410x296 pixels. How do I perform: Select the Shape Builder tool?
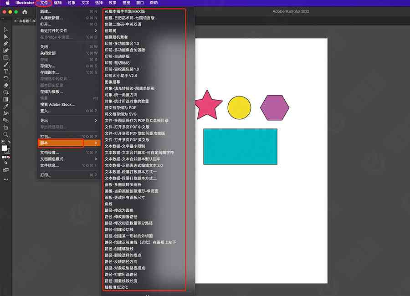coord(6,92)
